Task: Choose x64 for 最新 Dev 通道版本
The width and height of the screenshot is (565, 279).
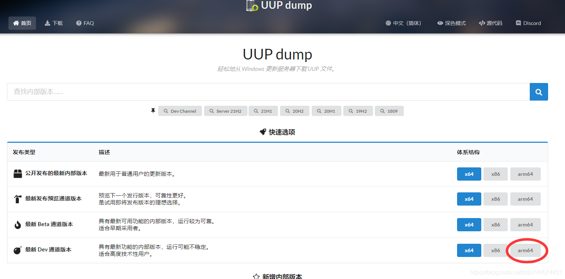Action: [469, 250]
